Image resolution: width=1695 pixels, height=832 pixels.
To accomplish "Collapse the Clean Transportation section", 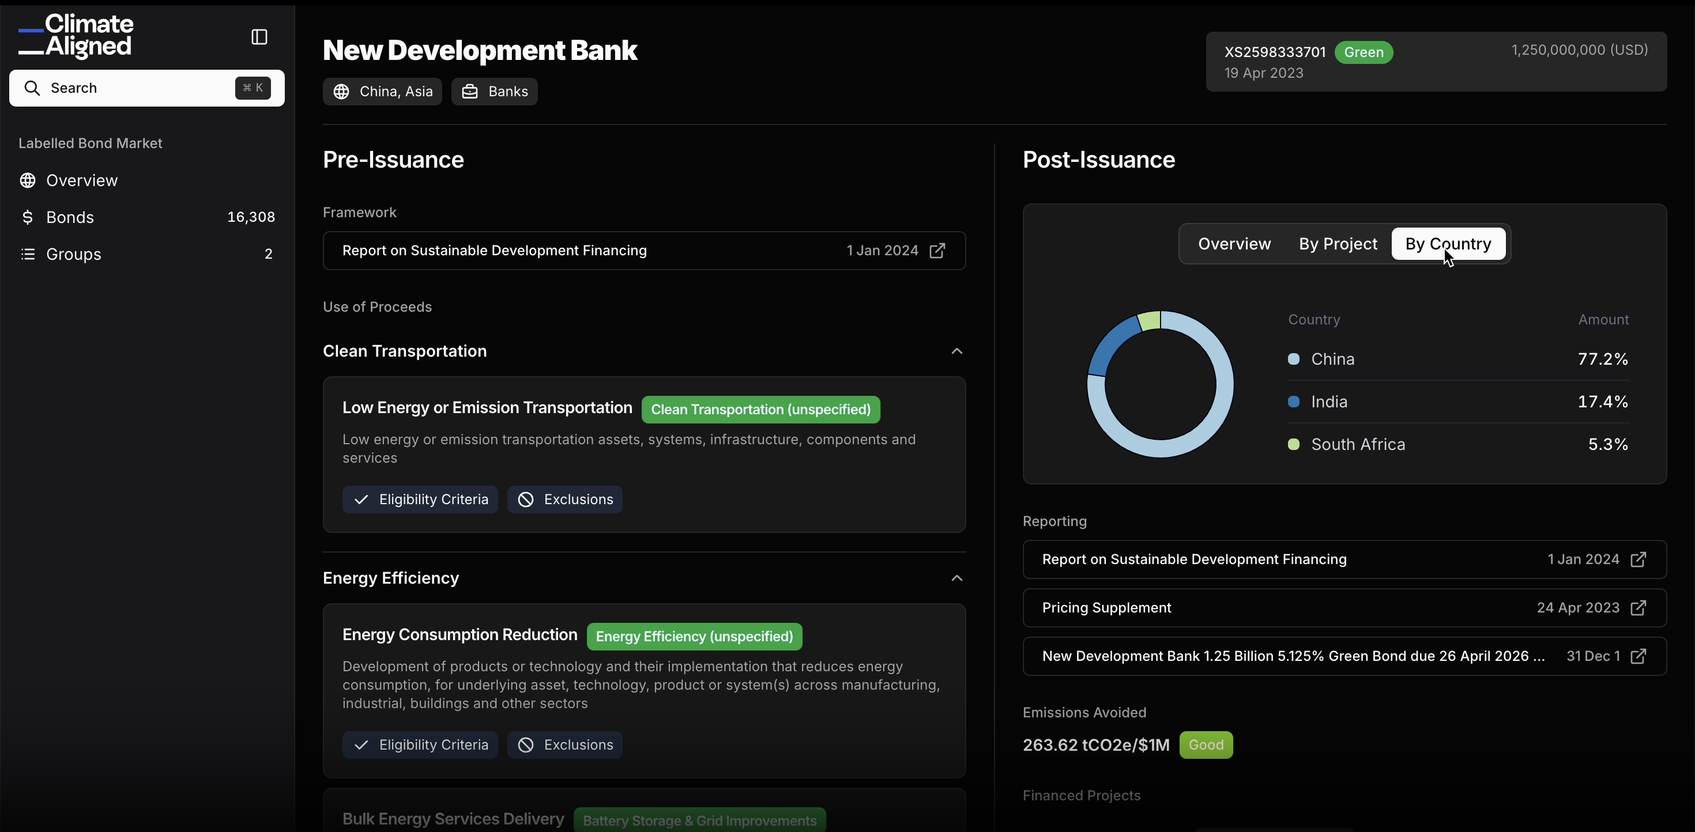I will click(x=956, y=351).
